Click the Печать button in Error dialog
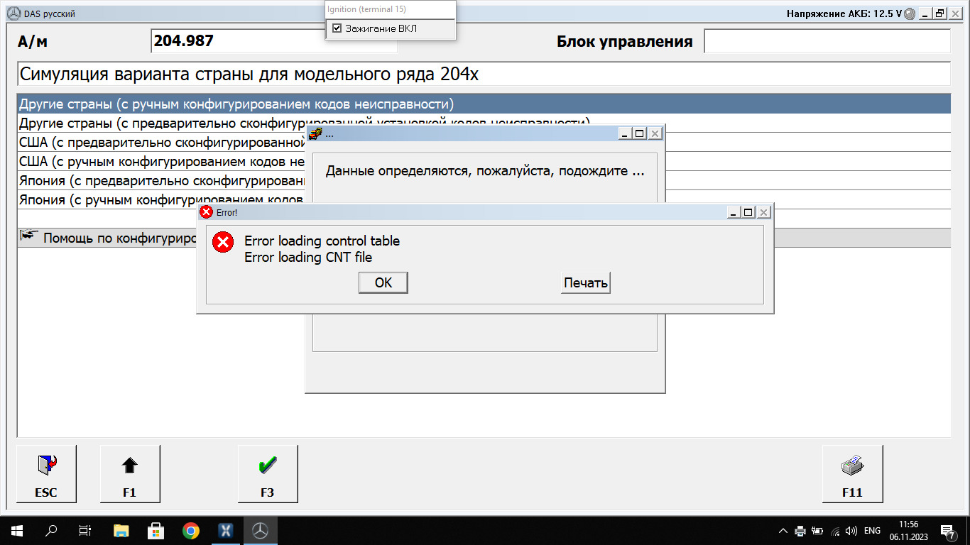970x545 pixels. pyautogui.click(x=585, y=283)
